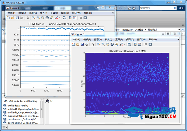187x131 pixels.
Task: Click Open File icon in Figure 1 toolbar
Action: [x=13, y=18]
